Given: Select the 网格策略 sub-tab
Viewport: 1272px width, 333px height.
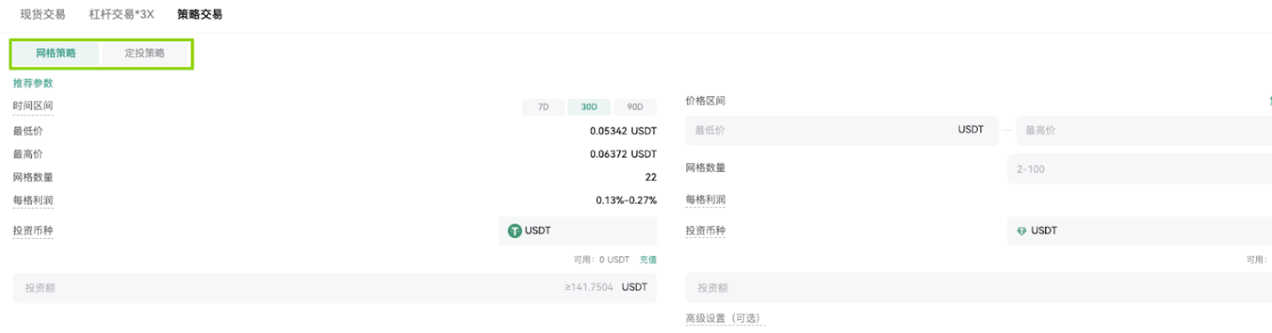Looking at the screenshot, I should [x=56, y=53].
